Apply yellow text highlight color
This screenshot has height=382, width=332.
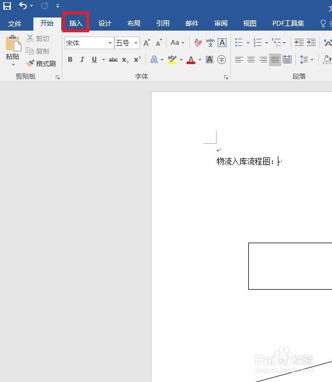pos(172,60)
